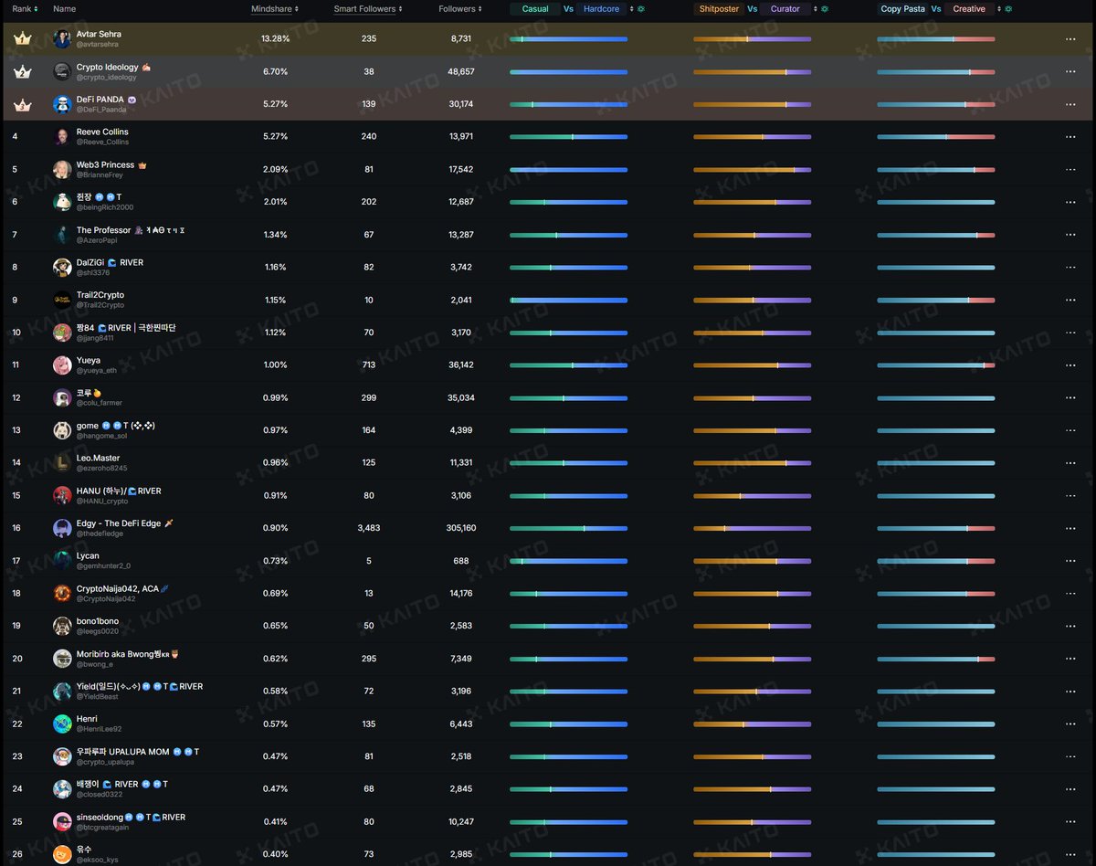The height and width of the screenshot is (866, 1096).
Task: Select the Casual label chip
Action: click(535, 9)
